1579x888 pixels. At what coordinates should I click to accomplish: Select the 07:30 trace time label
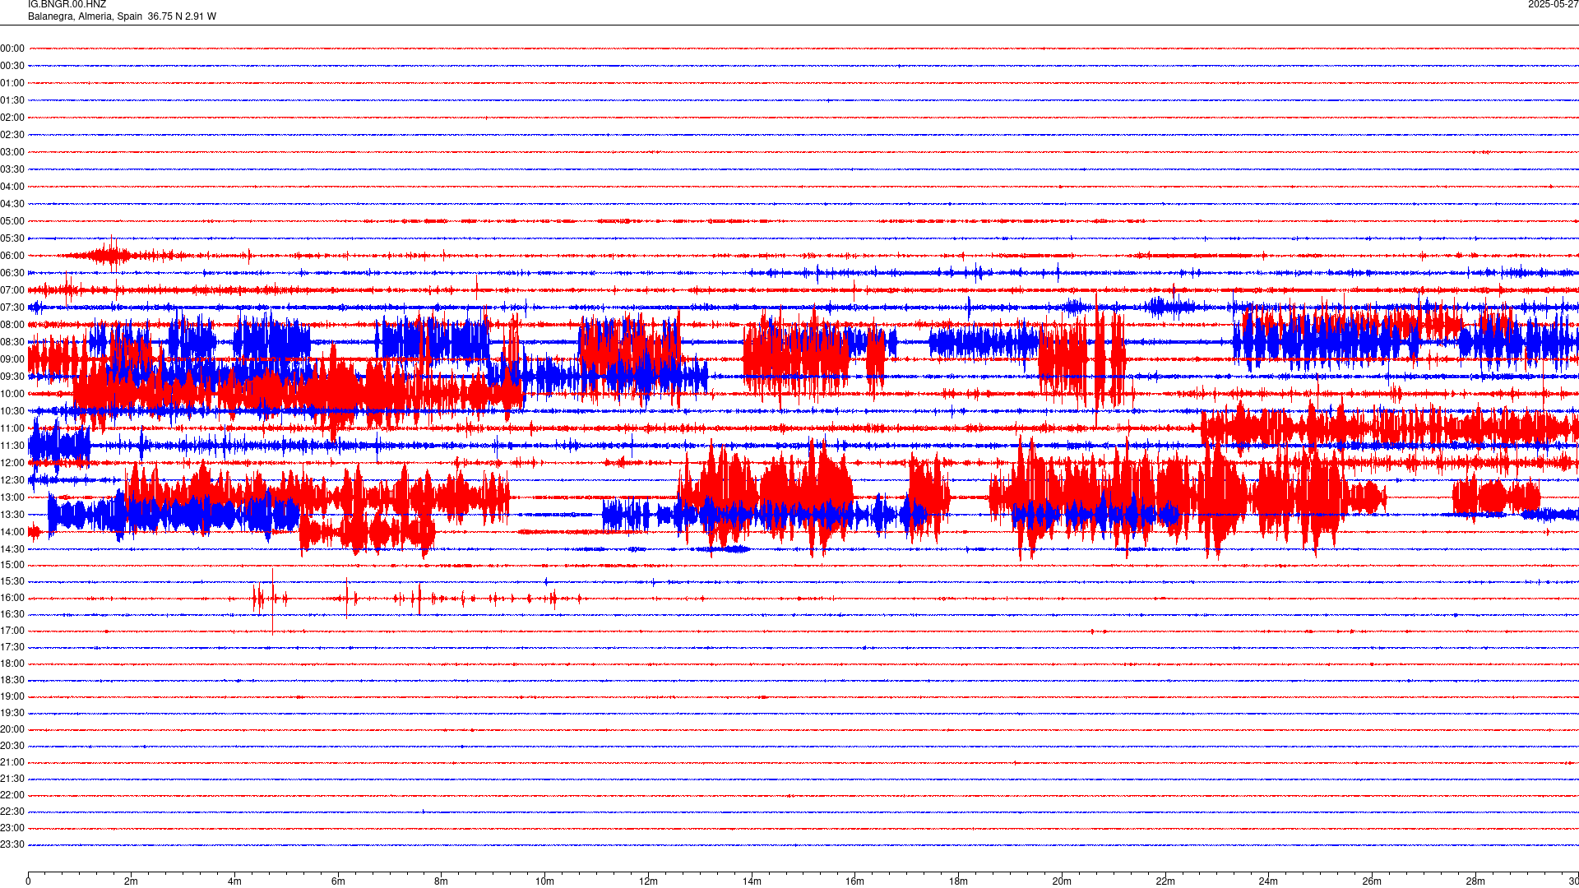(12, 308)
